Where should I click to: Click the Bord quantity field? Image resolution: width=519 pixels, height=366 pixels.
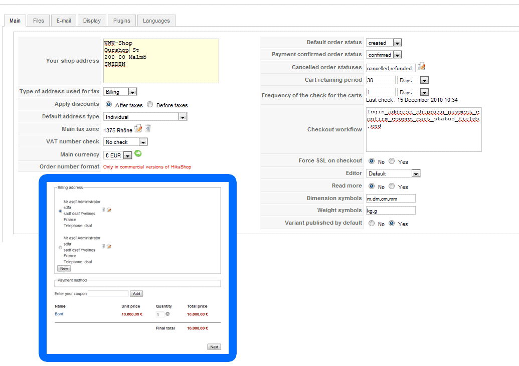(160, 314)
